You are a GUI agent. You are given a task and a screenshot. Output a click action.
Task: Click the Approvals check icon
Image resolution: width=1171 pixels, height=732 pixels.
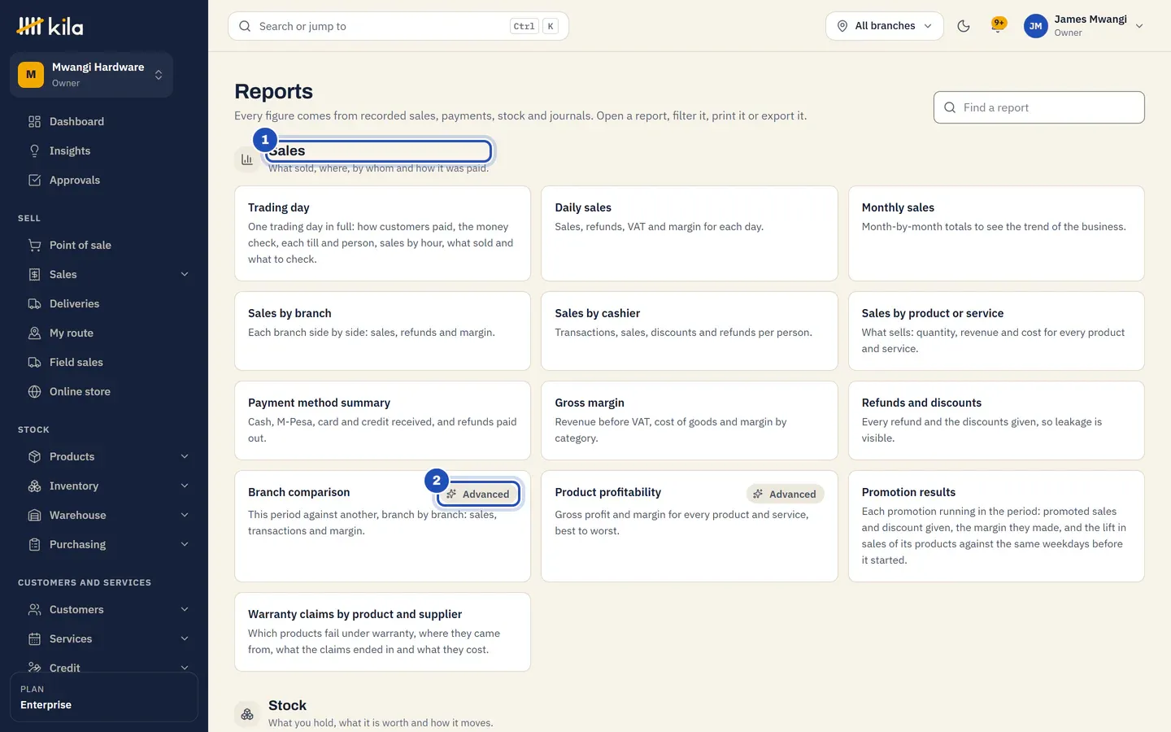[34, 181]
